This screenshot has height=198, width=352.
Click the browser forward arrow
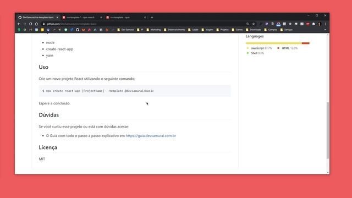pyautogui.click(x=25, y=24)
